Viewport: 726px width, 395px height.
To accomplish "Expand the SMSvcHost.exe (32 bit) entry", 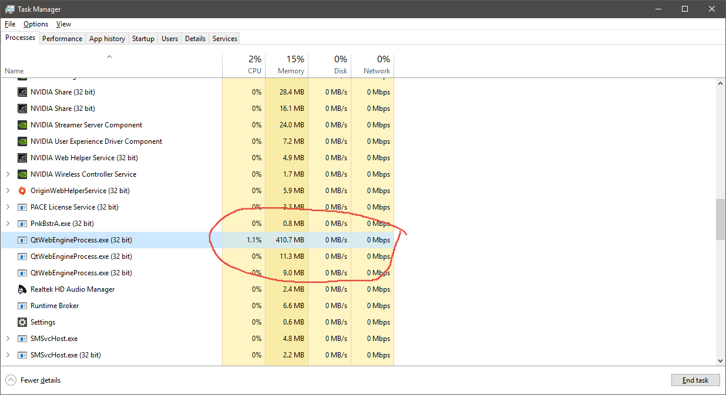I will click(x=8, y=355).
